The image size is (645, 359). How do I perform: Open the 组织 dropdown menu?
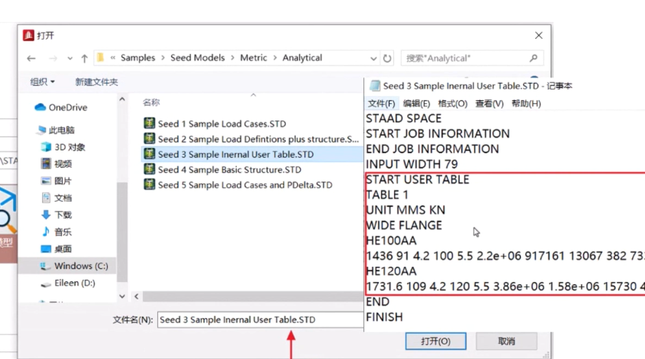(42, 82)
